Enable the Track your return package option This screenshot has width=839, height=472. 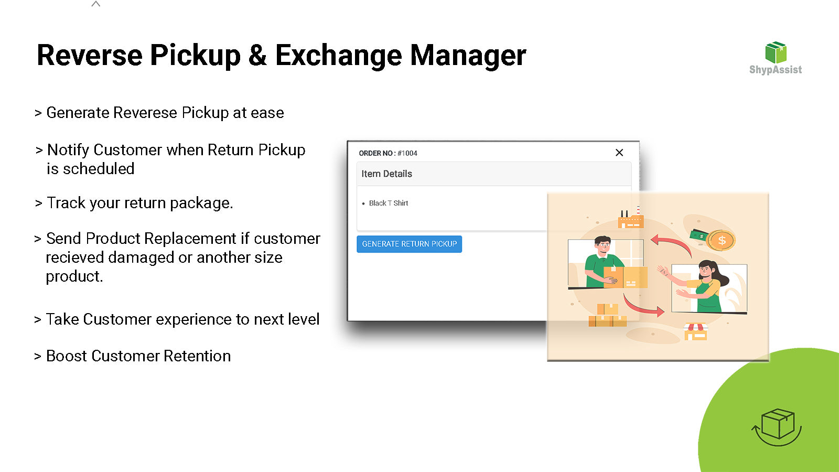point(135,203)
